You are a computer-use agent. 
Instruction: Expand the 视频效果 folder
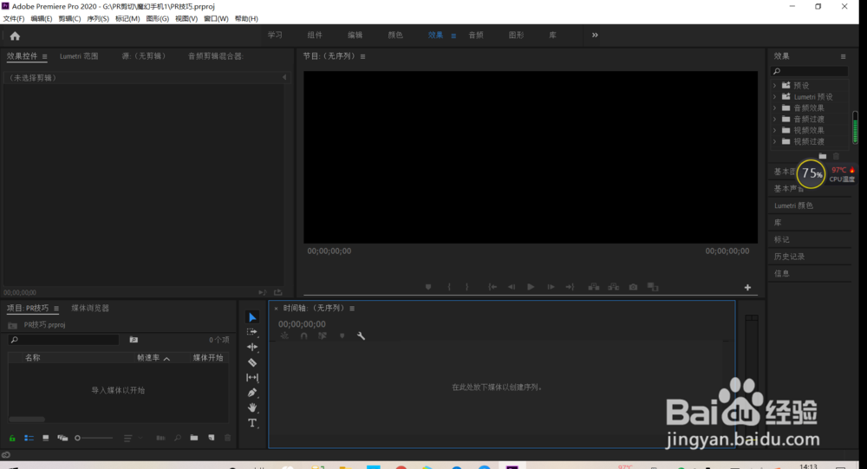click(x=774, y=131)
